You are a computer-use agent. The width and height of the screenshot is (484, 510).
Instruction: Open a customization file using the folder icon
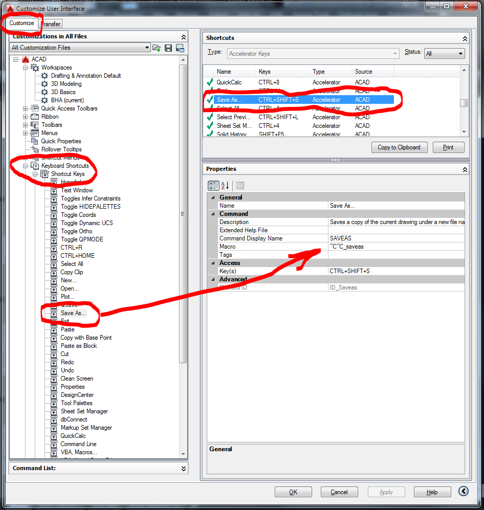coord(157,48)
